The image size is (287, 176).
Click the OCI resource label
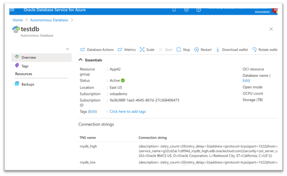point(253,69)
